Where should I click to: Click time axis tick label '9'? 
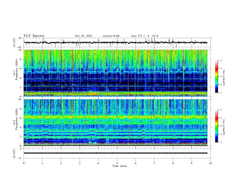192,163
